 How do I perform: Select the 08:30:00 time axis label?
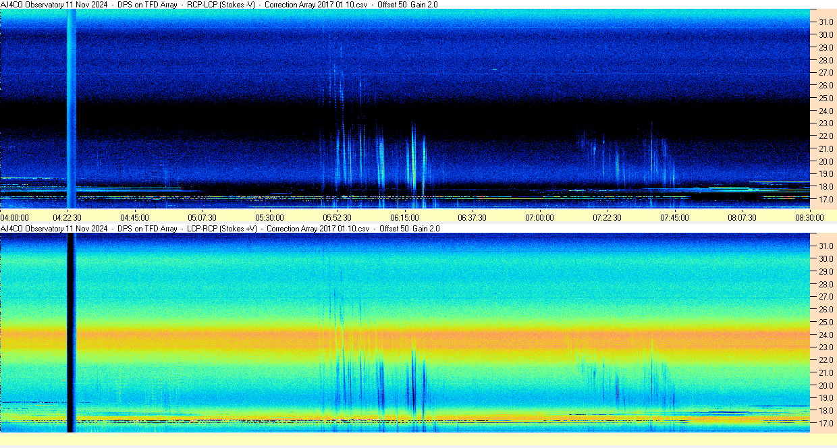tap(809, 217)
